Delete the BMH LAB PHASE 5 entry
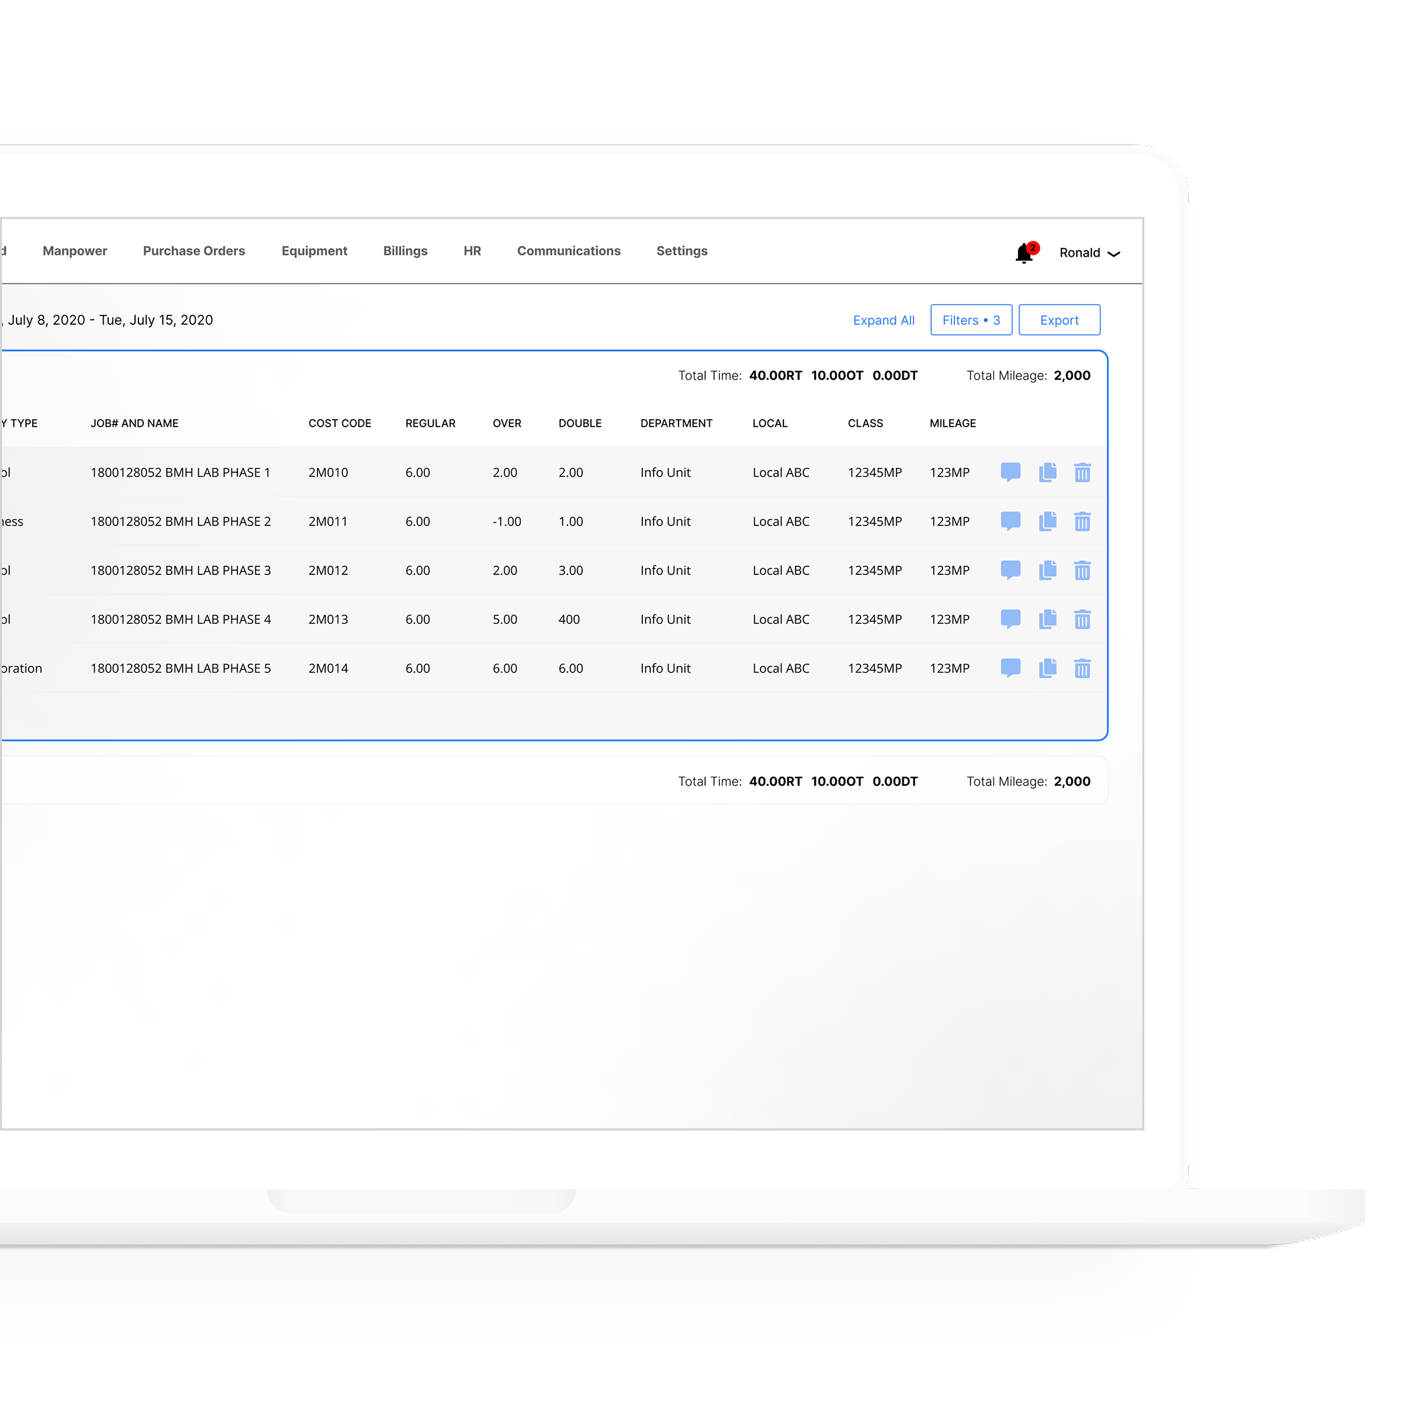Screen dimensions: 1411x1410 click(x=1082, y=668)
